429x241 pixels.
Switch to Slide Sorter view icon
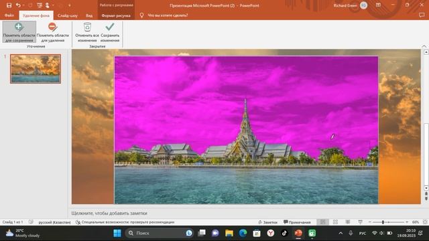(x=335, y=222)
